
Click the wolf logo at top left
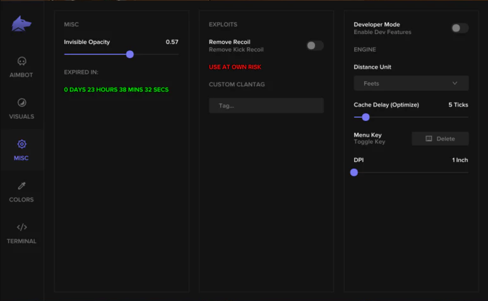click(x=21, y=25)
